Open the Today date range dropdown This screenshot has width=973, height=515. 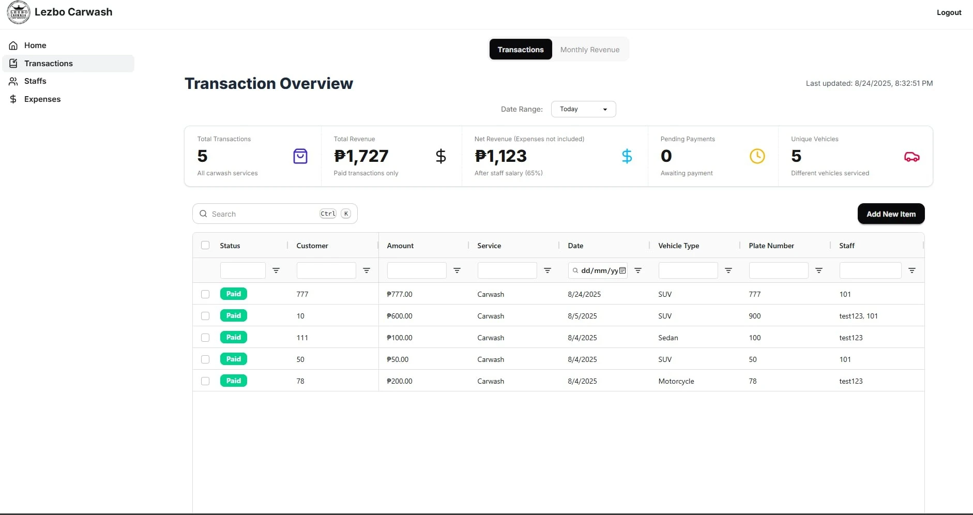(583, 109)
